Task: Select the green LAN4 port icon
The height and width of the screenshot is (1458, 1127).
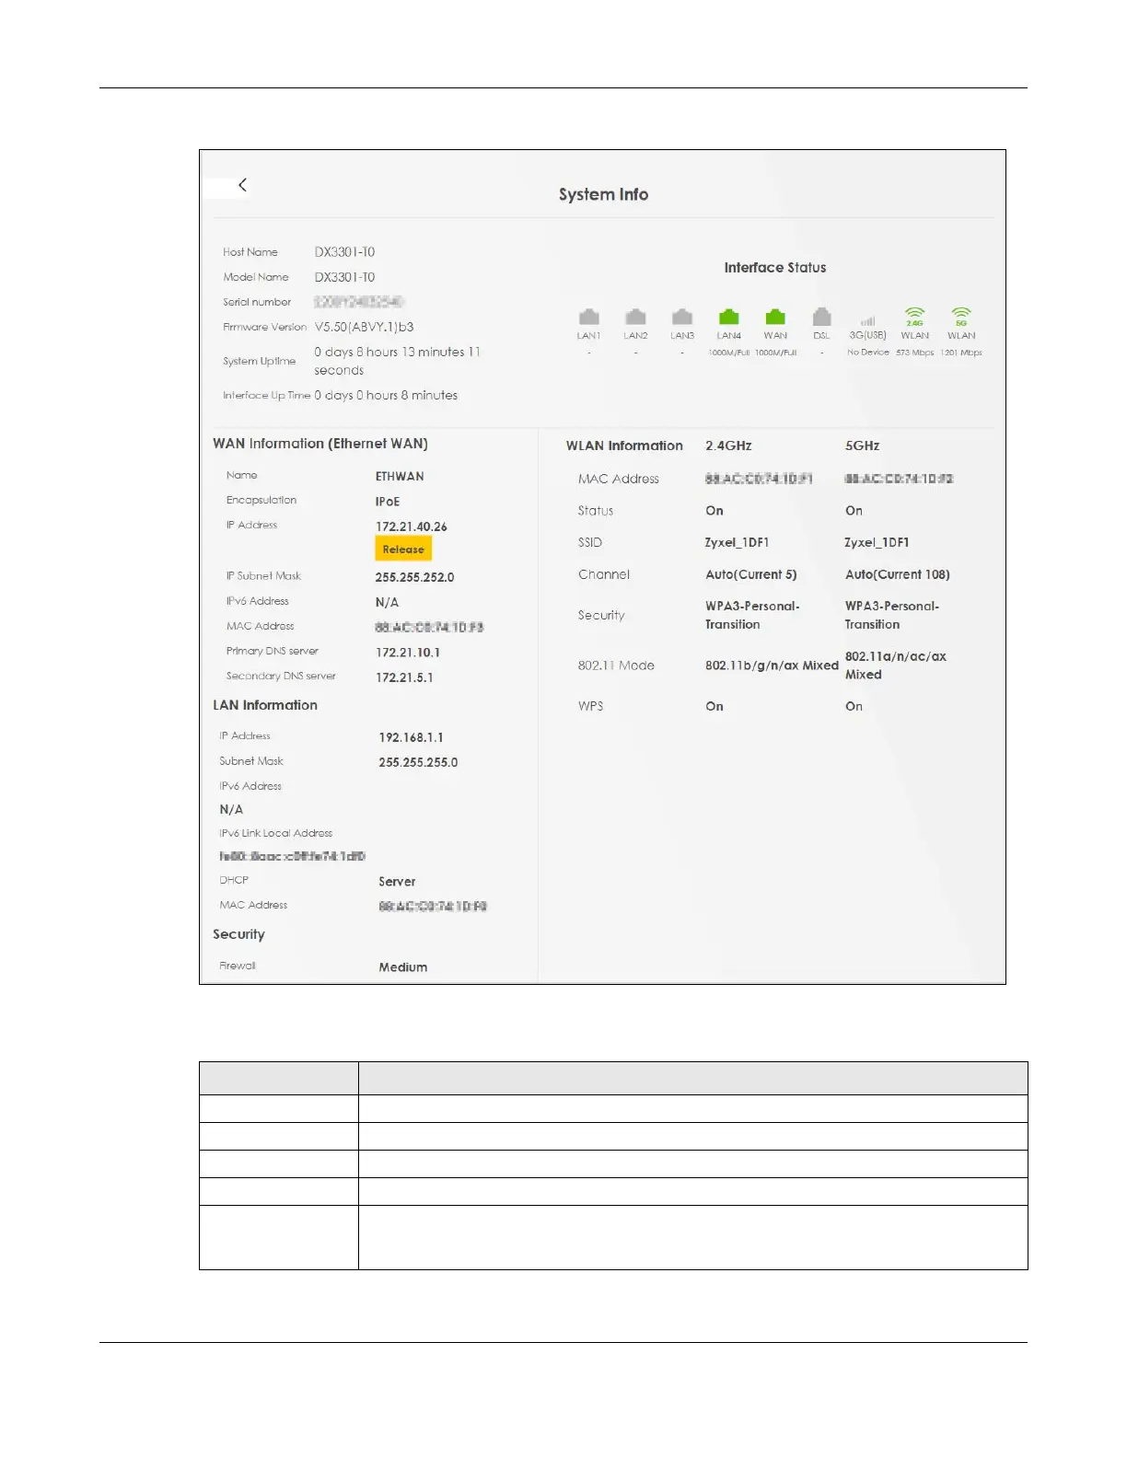Action: click(x=729, y=318)
